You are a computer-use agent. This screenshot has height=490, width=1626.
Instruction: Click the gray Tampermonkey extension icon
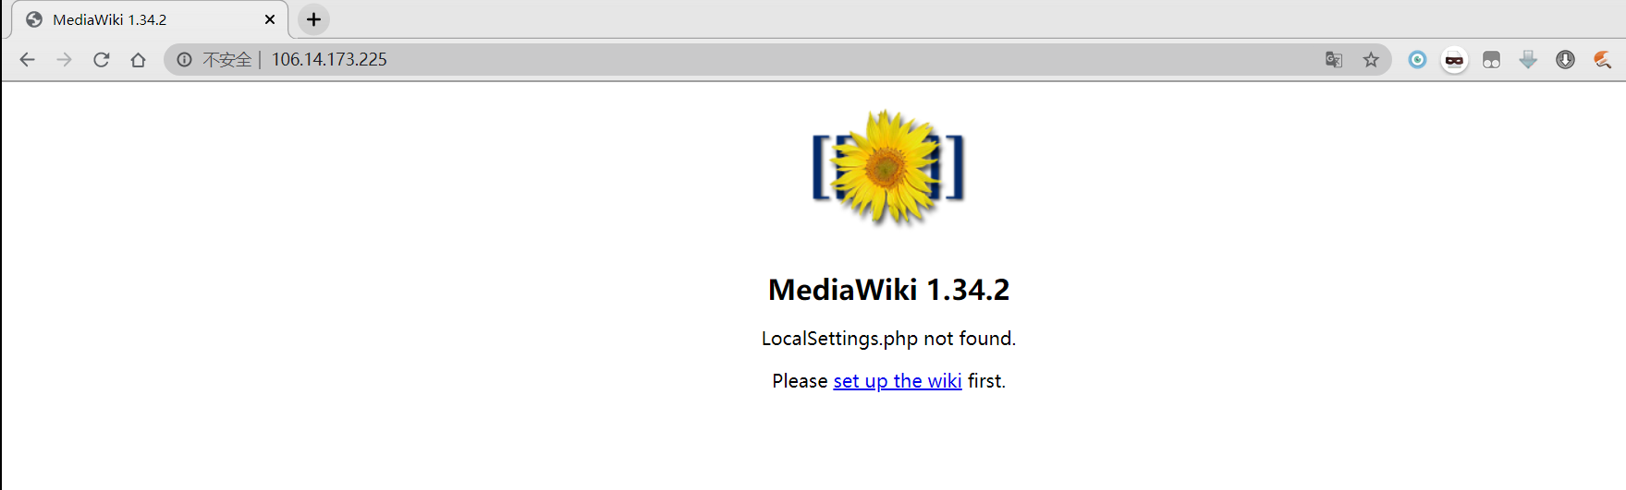1491,60
